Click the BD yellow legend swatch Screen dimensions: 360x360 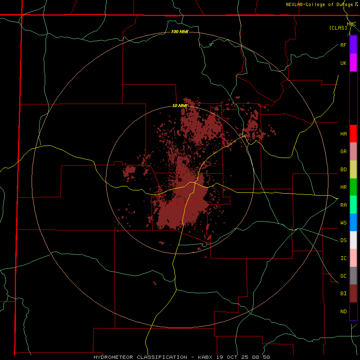pos(353,170)
